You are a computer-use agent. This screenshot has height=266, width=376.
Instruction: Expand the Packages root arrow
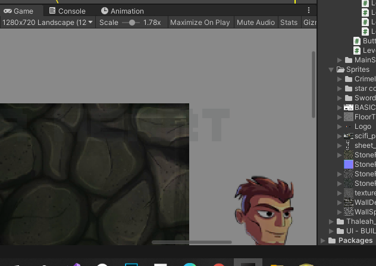[x=323, y=240]
